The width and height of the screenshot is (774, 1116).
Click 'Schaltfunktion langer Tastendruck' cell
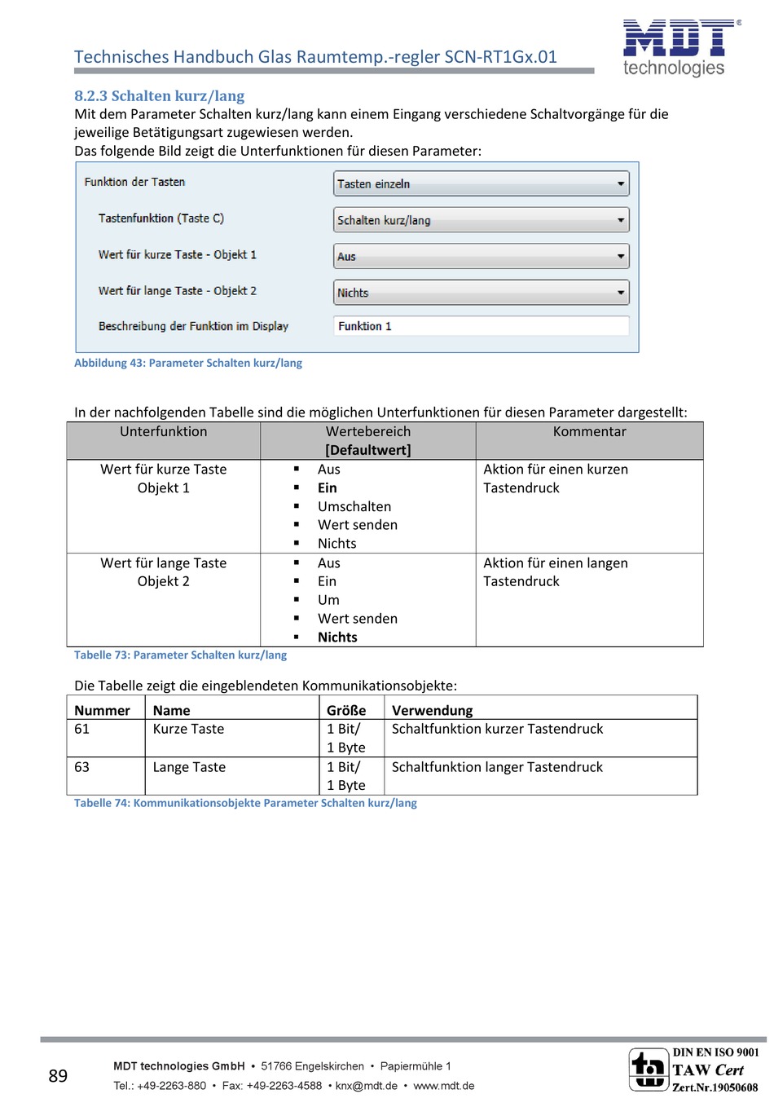click(497, 767)
